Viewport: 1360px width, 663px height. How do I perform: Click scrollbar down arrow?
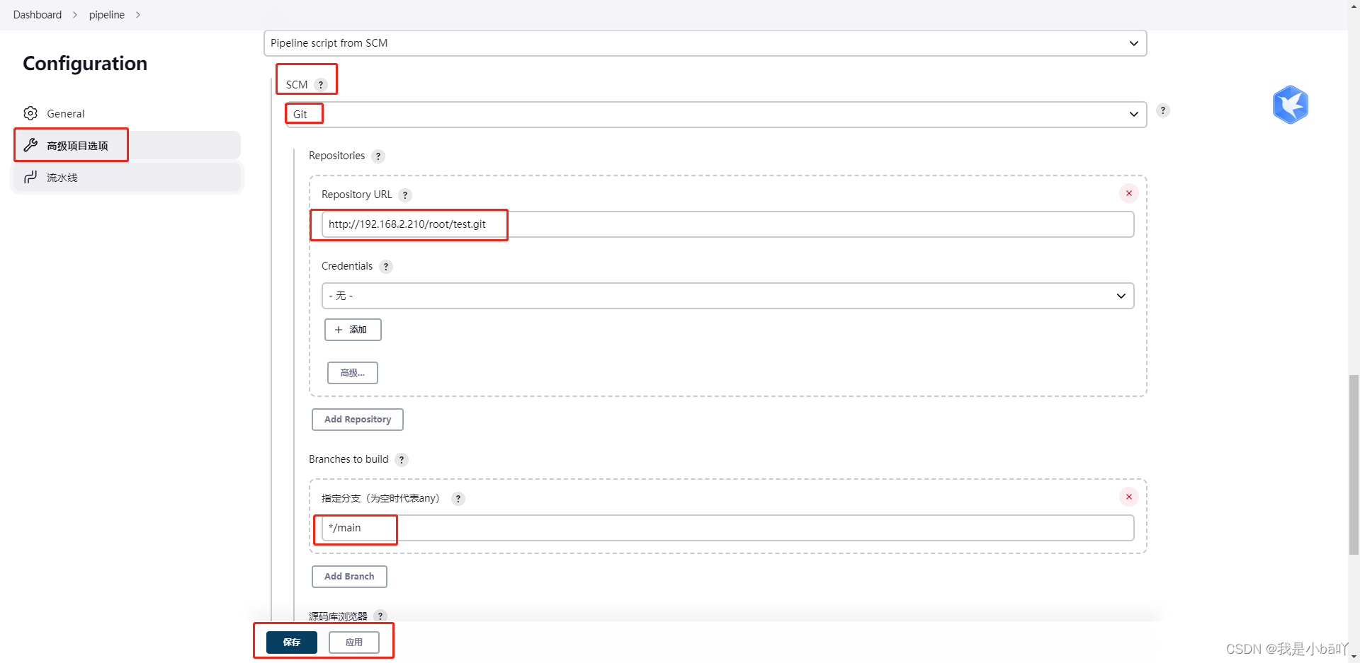pyautogui.click(x=1354, y=657)
